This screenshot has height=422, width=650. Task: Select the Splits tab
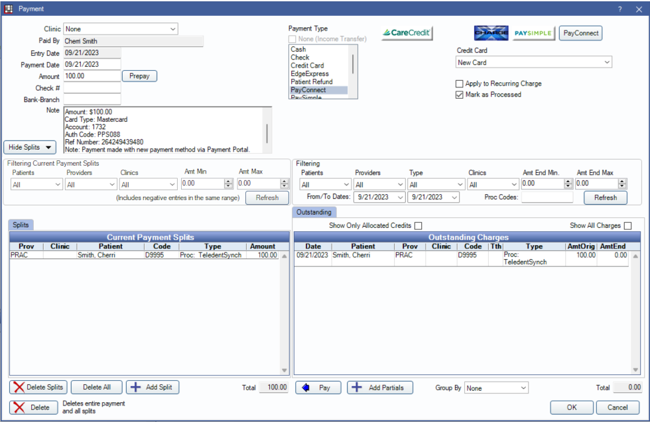[20, 225]
